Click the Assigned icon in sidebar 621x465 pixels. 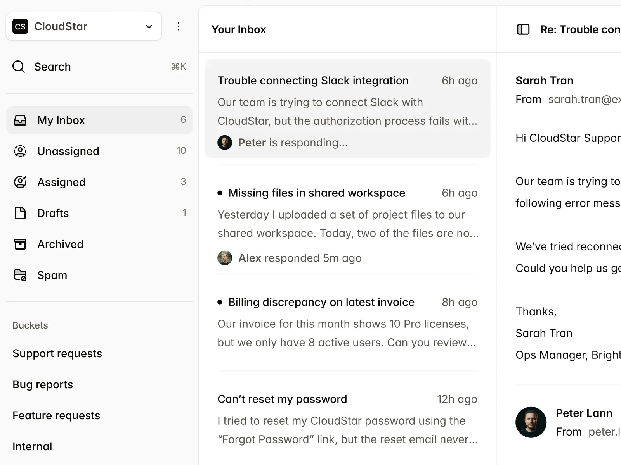[x=20, y=182]
